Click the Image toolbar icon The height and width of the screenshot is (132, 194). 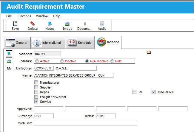tap(67, 24)
